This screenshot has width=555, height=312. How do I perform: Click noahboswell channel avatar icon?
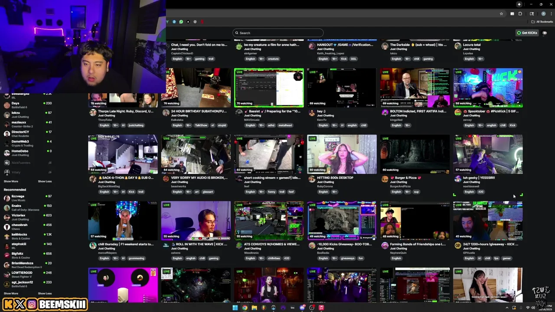click(x=458, y=179)
